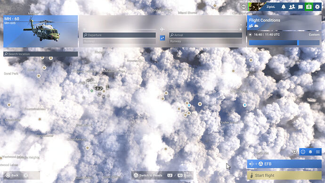Open settings gear icon

(317, 7)
